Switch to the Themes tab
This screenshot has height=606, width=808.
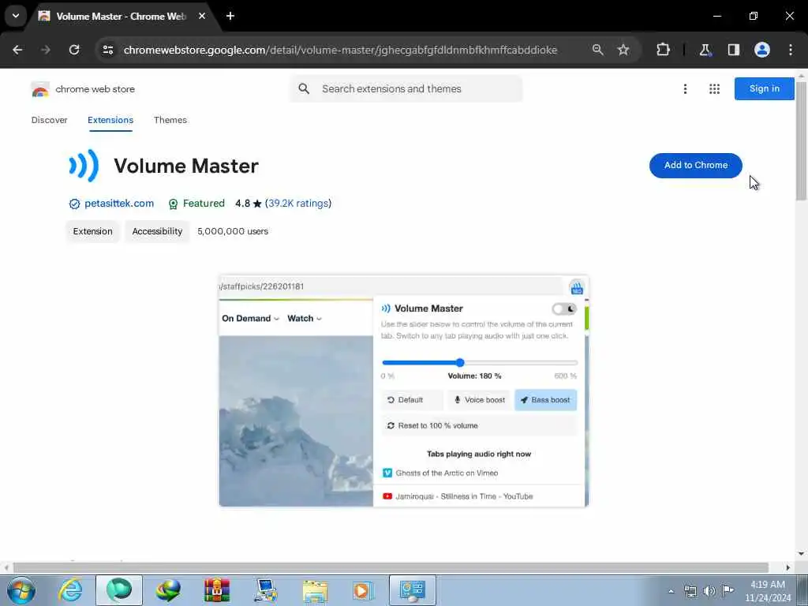pyautogui.click(x=170, y=120)
